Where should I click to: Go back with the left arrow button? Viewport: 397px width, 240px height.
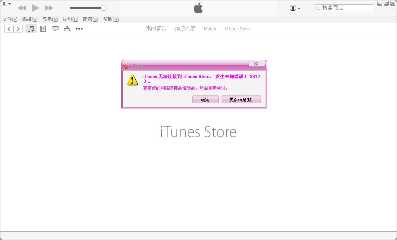tap(9, 29)
